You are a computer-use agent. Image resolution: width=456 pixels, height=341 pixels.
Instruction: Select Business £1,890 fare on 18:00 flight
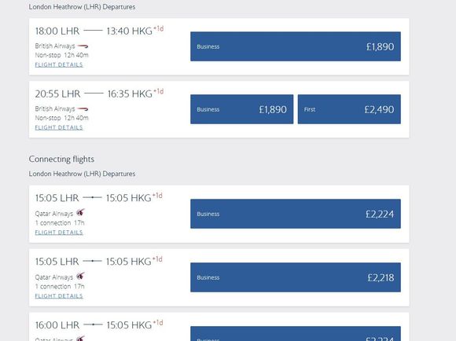(296, 46)
